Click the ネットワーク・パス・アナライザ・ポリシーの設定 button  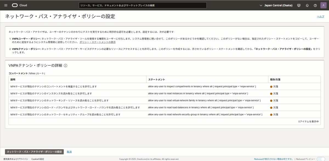point(34,152)
